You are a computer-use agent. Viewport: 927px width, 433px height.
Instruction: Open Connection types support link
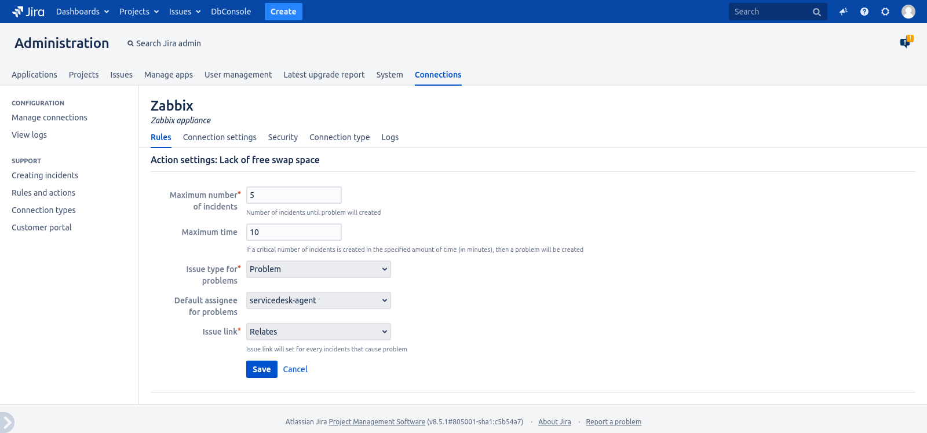[43, 210]
